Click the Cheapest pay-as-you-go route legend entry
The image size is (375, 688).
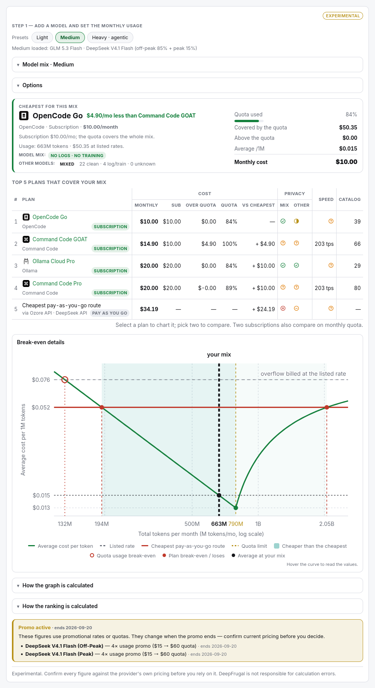183,546
